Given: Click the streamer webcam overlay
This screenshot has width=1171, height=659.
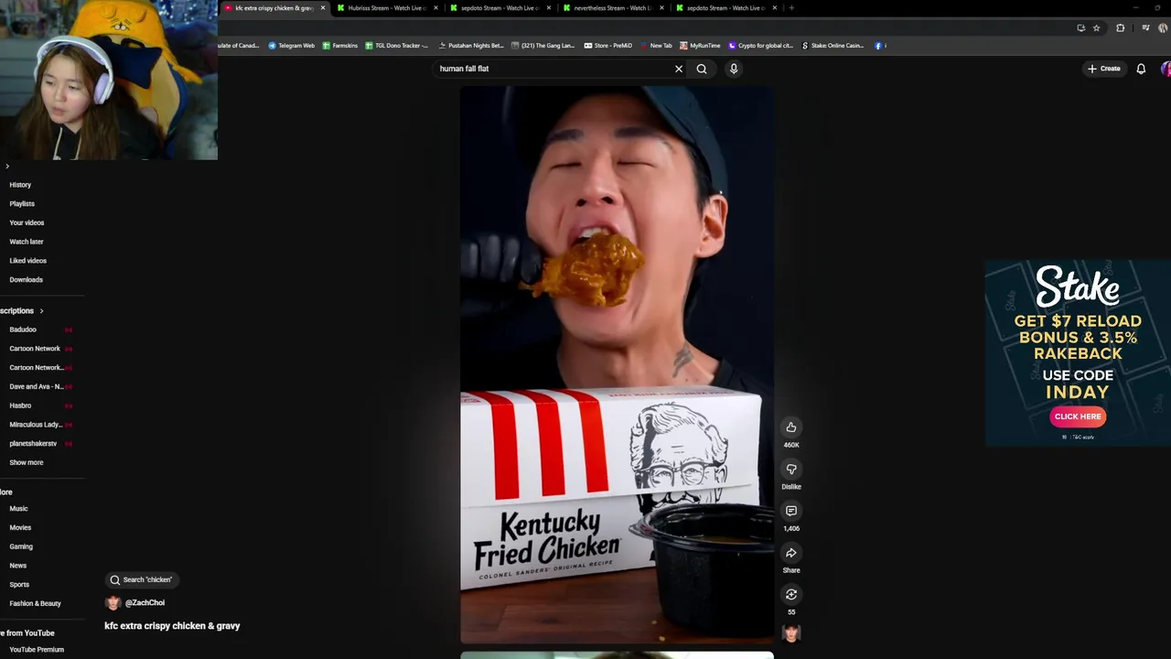Looking at the screenshot, I should (x=109, y=81).
